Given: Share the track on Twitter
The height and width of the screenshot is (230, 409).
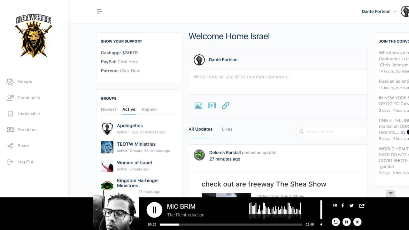Looking at the screenshot, I should (351, 206).
